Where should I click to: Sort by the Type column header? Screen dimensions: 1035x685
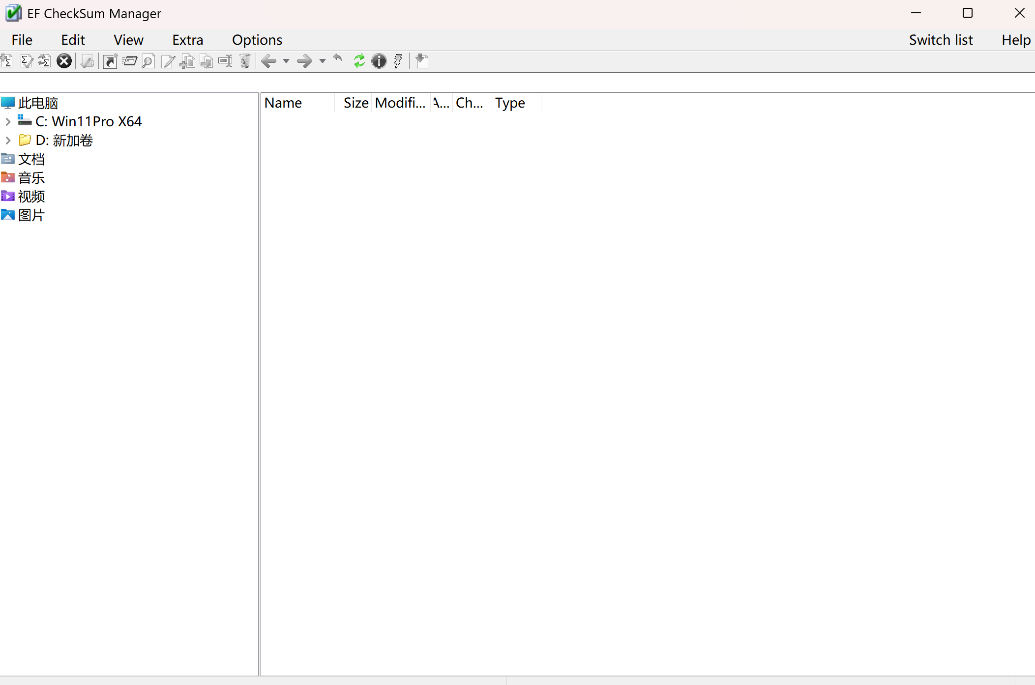516,103
